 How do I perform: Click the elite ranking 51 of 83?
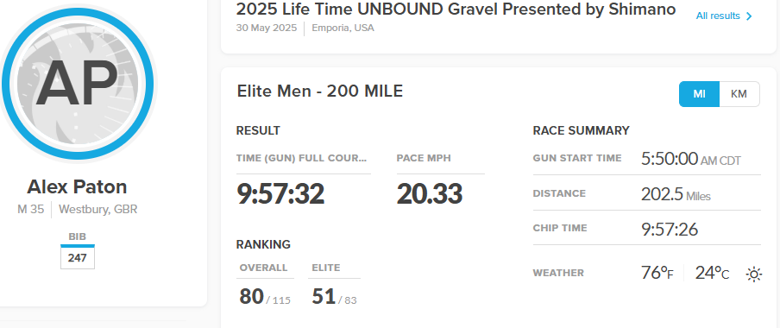(334, 296)
